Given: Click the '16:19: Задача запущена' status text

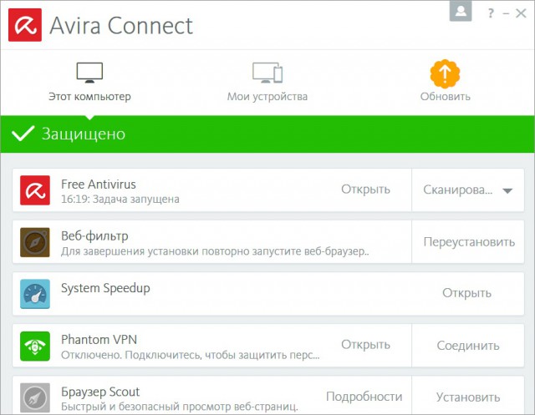Looking at the screenshot, I should click(120, 199).
